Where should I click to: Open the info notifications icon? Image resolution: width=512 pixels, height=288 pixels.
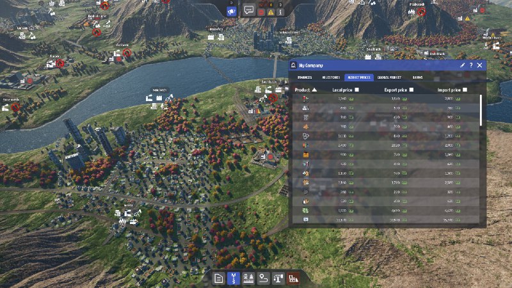[280, 12]
